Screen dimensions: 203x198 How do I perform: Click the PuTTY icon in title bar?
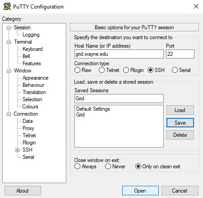[x=7, y=6]
